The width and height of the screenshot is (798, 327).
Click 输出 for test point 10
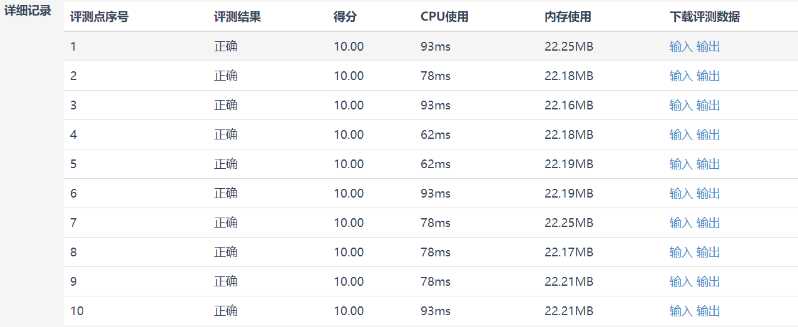708,311
